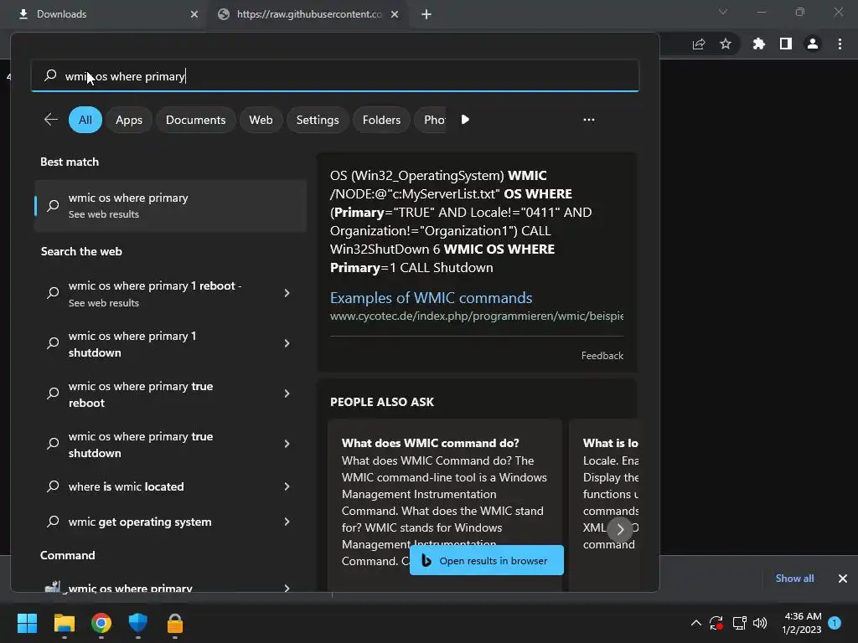Click Open results in browser button
858x643 pixels.
click(487, 560)
